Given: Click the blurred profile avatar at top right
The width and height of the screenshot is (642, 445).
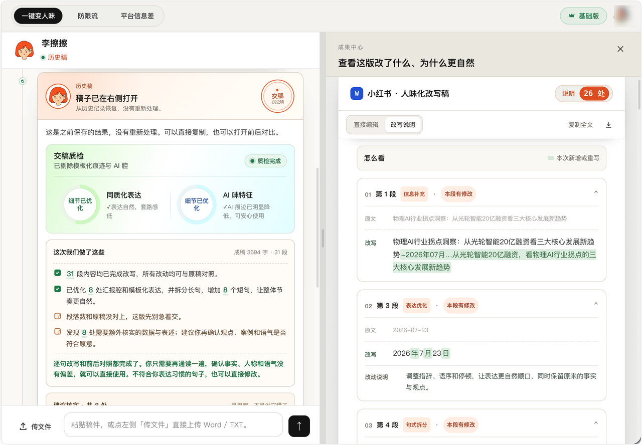Looking at the screenshot, I should pyautogui.click(x=623, y=16).
